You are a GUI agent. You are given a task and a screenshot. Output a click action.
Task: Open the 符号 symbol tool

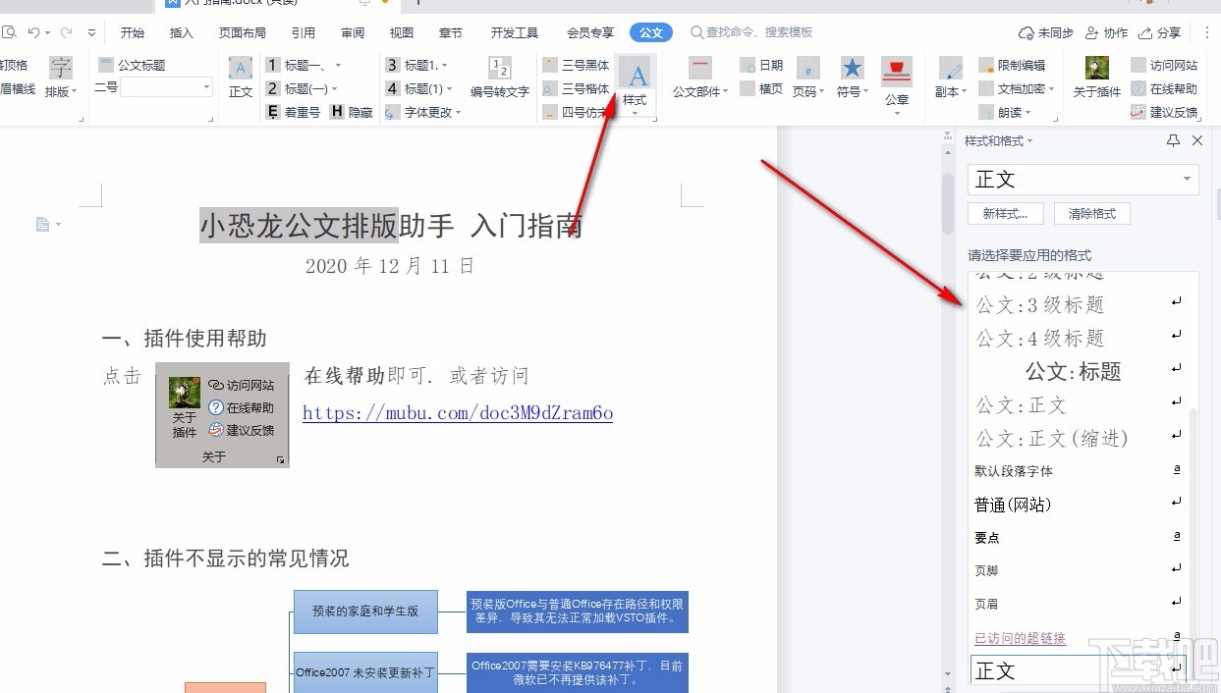[851, 79]
